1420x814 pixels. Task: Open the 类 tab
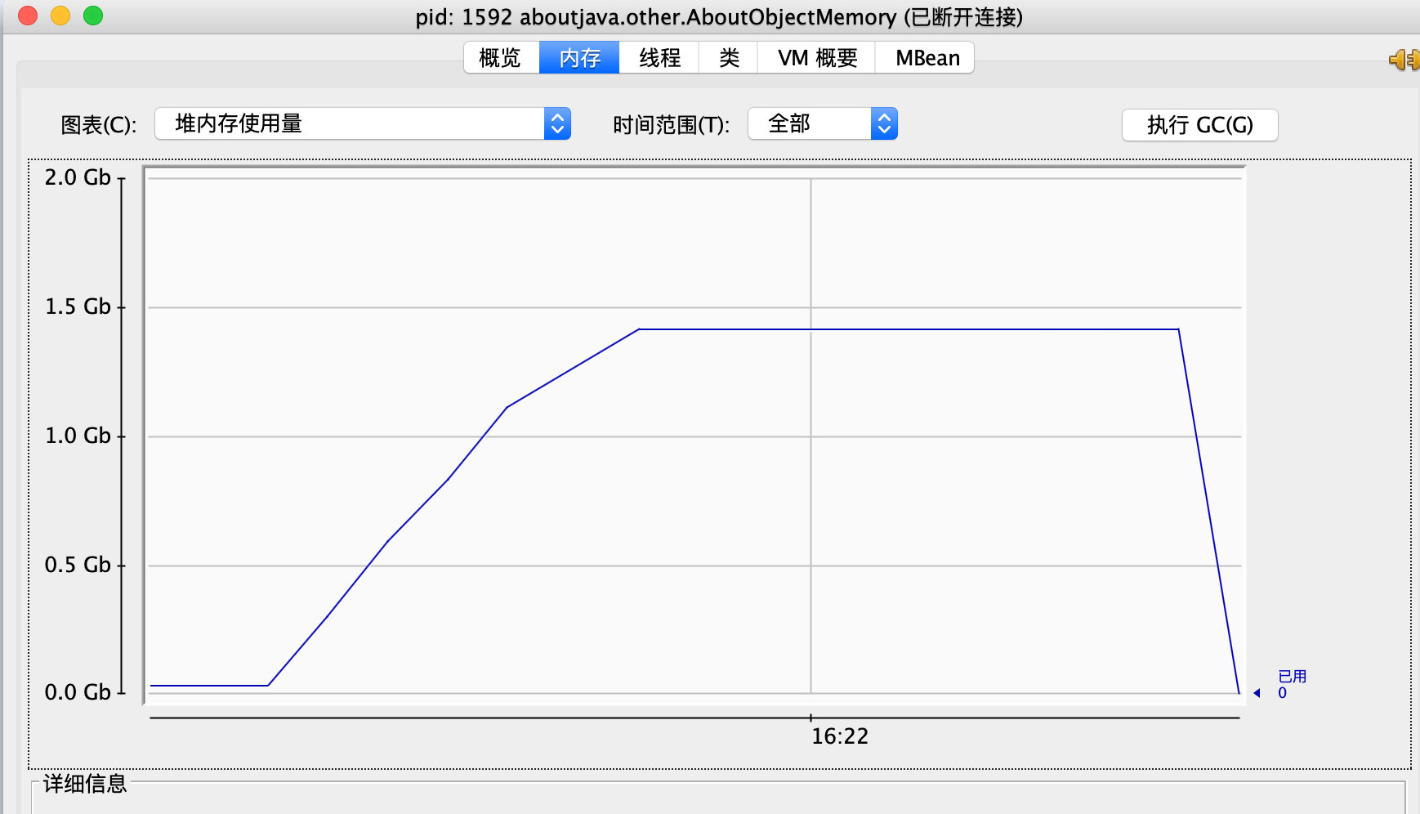click(x=729, y=58)
